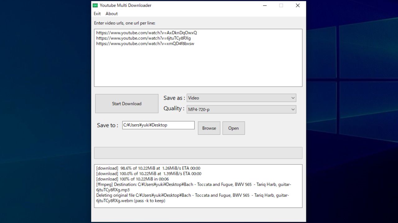Click the Save to path field
Viewport: 398px width, 223px height.
pos(158,125)
